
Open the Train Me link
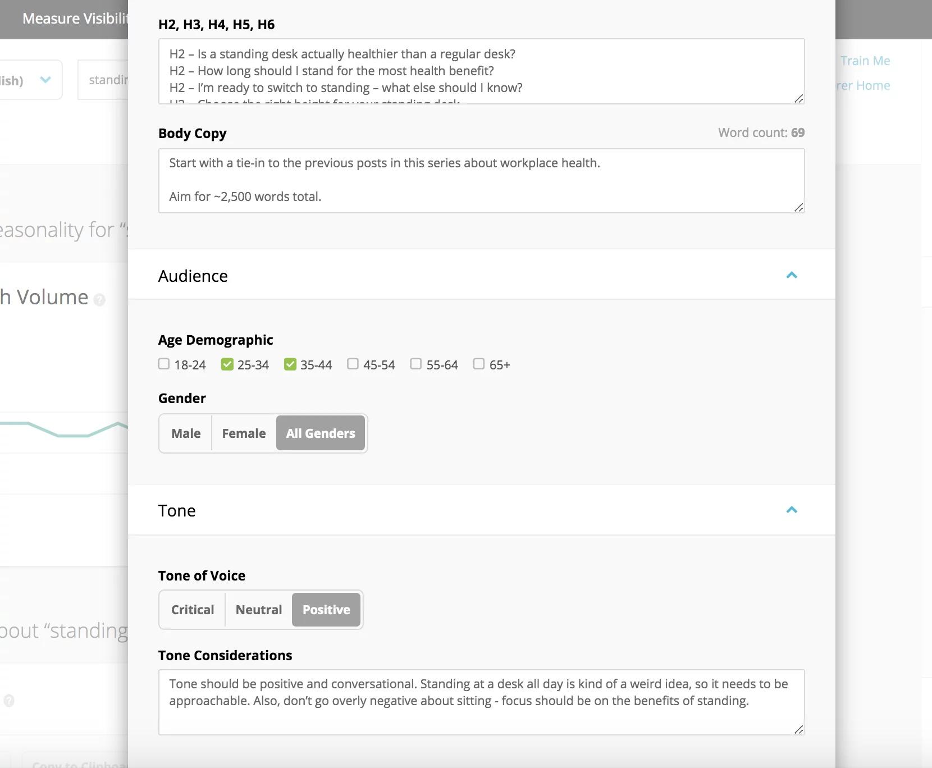[865, 61]
